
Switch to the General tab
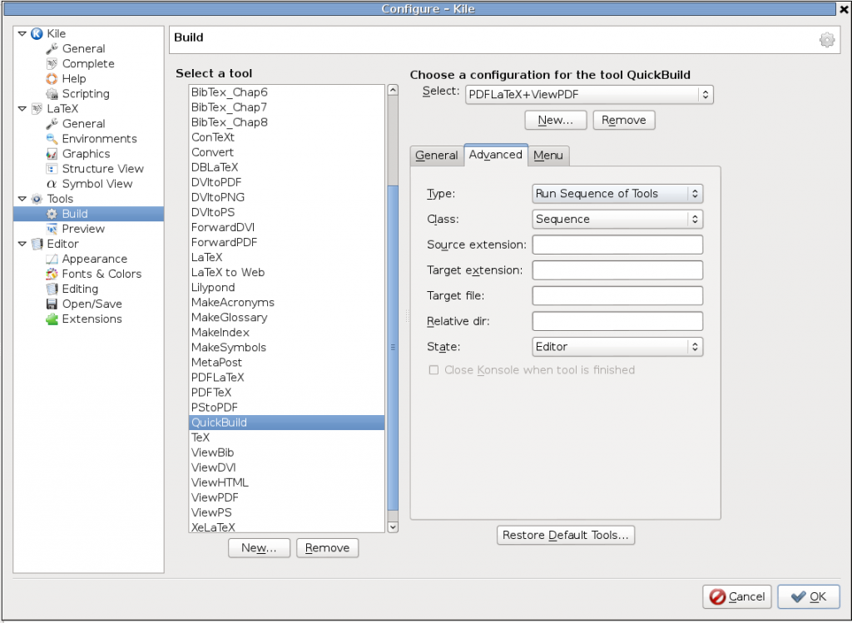436,156
